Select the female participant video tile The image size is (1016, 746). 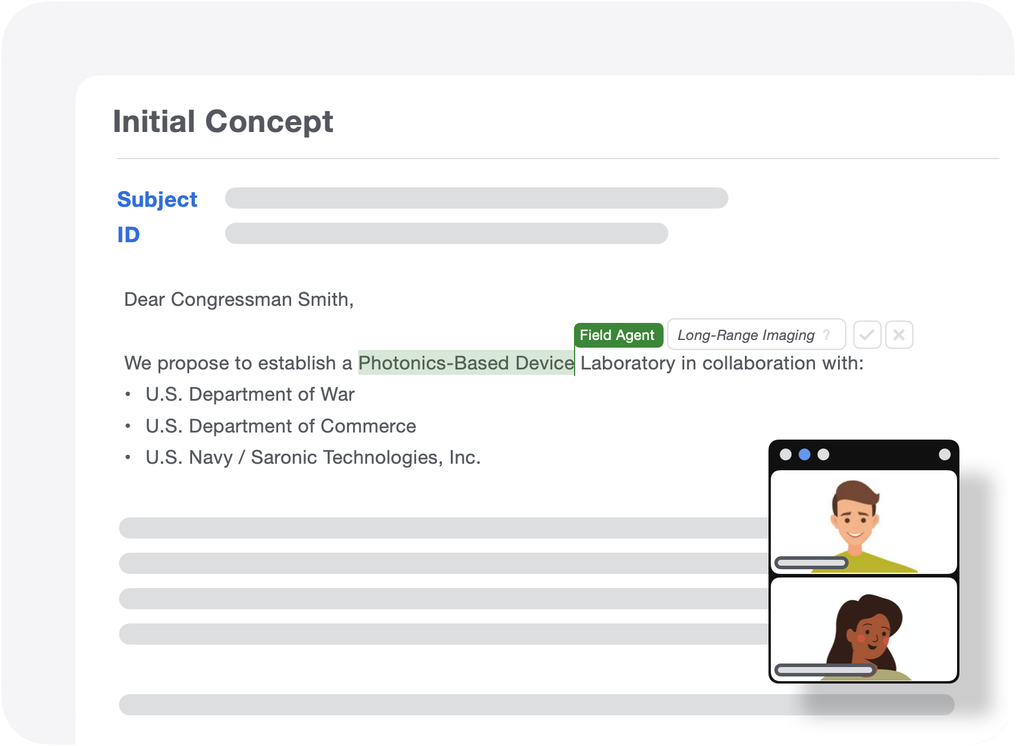click(863, 629)
